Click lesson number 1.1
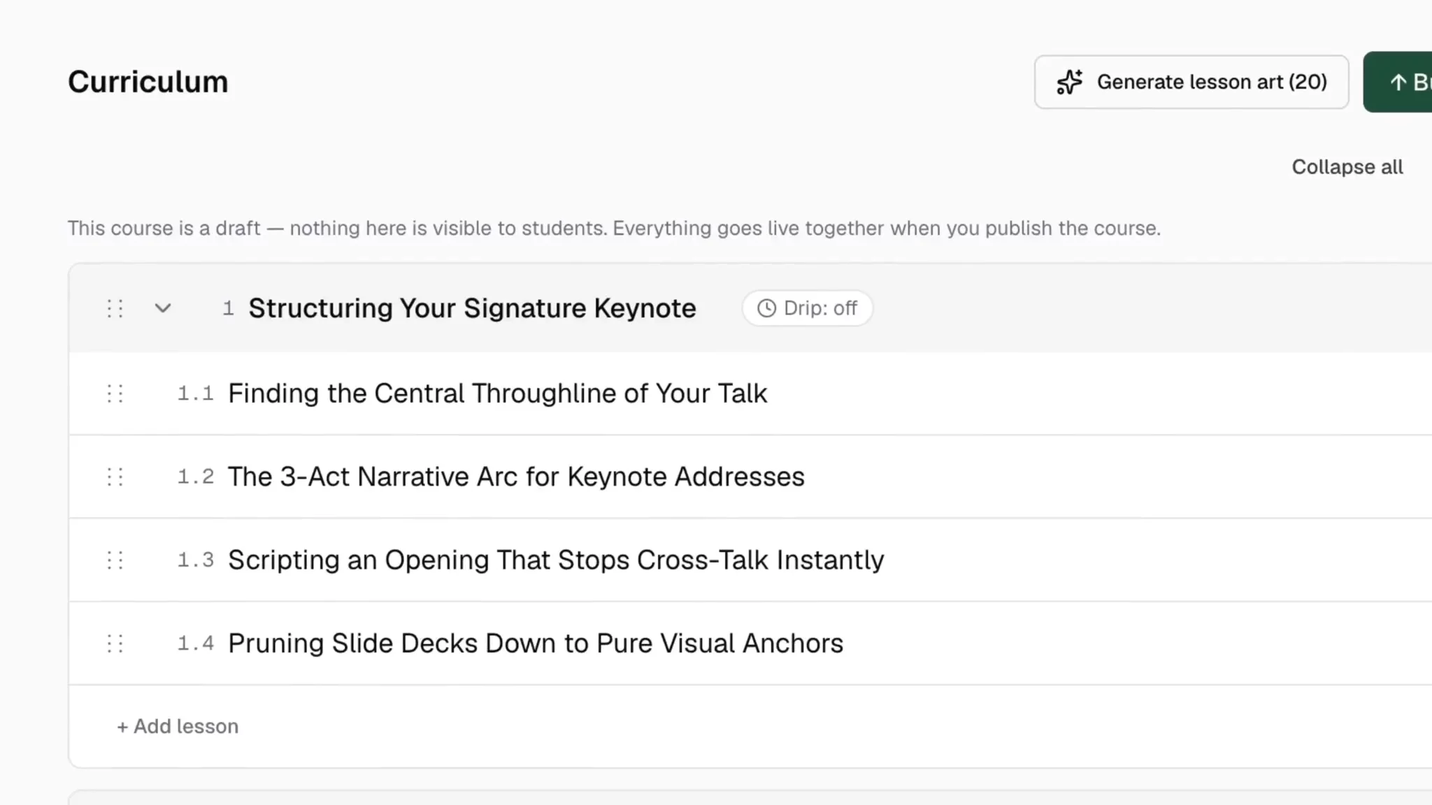This screenshot has width=1432, height=805. click(x=196, y=393)
